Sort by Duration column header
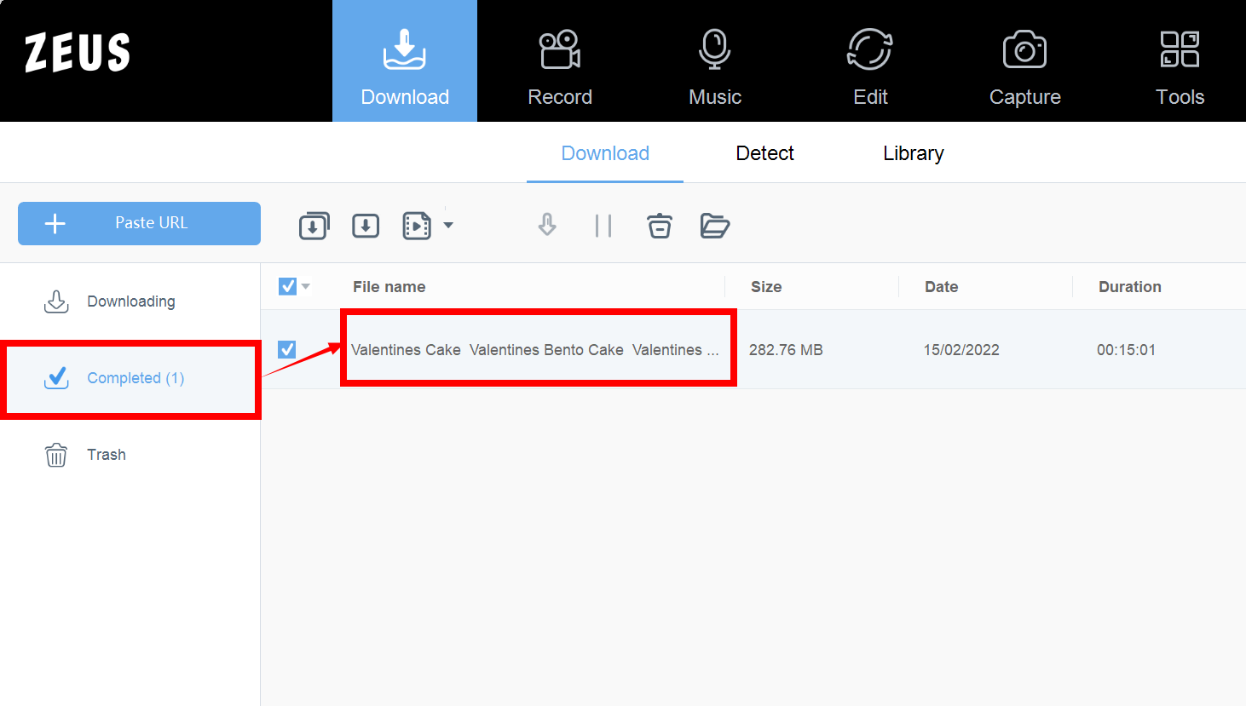This screenshot has width=1246, height=706. point(1130,287)
